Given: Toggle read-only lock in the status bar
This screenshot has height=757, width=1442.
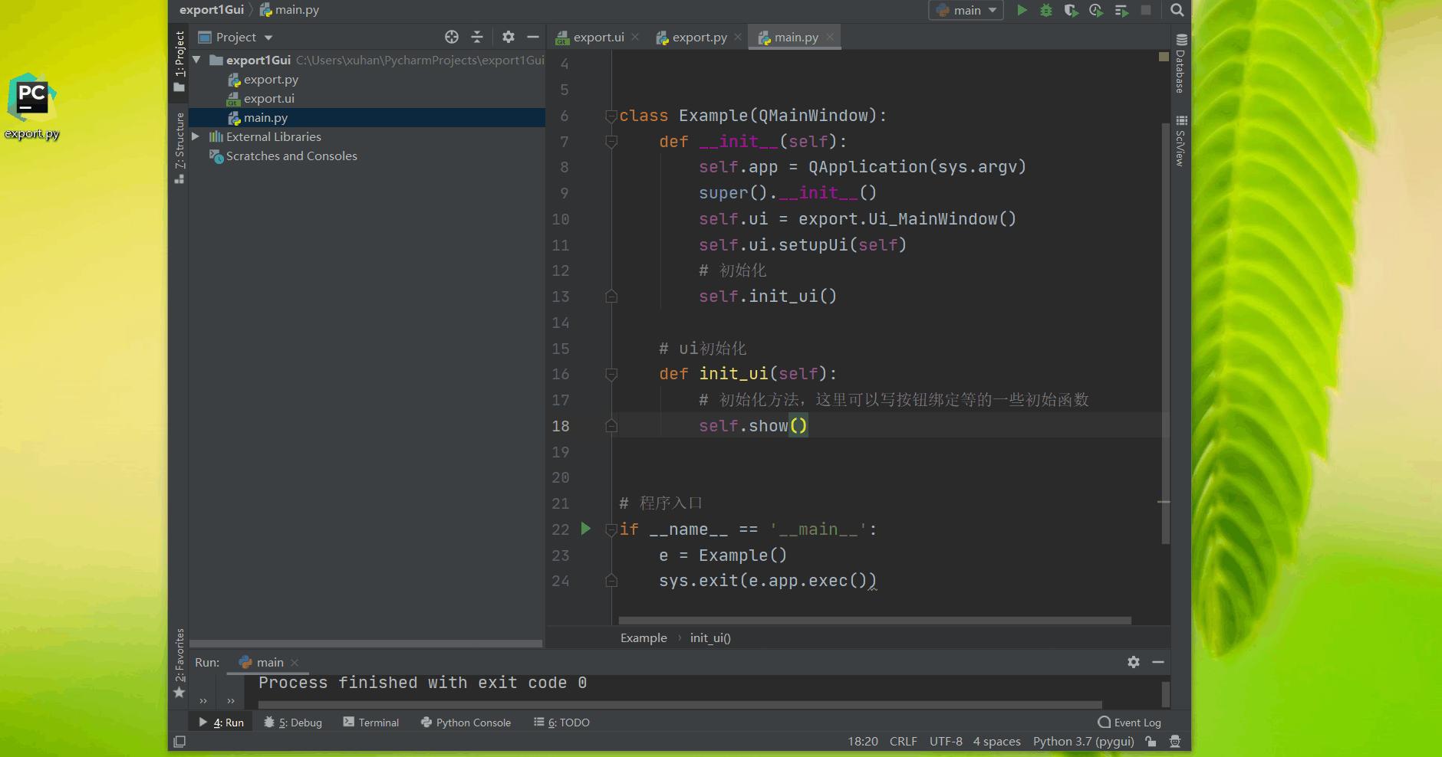Looking at the screenshot, I should (1149, 741).
